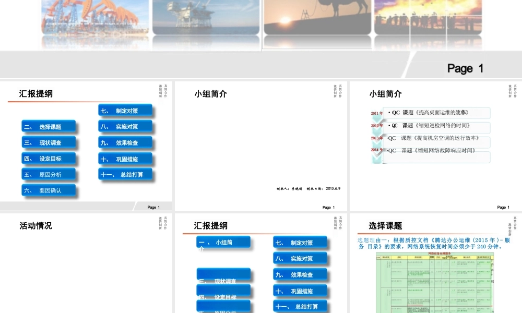Select the 一、小组简介 button
The image size is (522, 313).
pos(223,243)
